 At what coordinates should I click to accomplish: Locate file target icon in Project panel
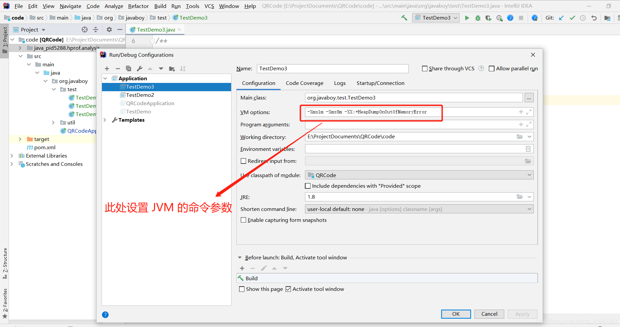coord(85,30)
